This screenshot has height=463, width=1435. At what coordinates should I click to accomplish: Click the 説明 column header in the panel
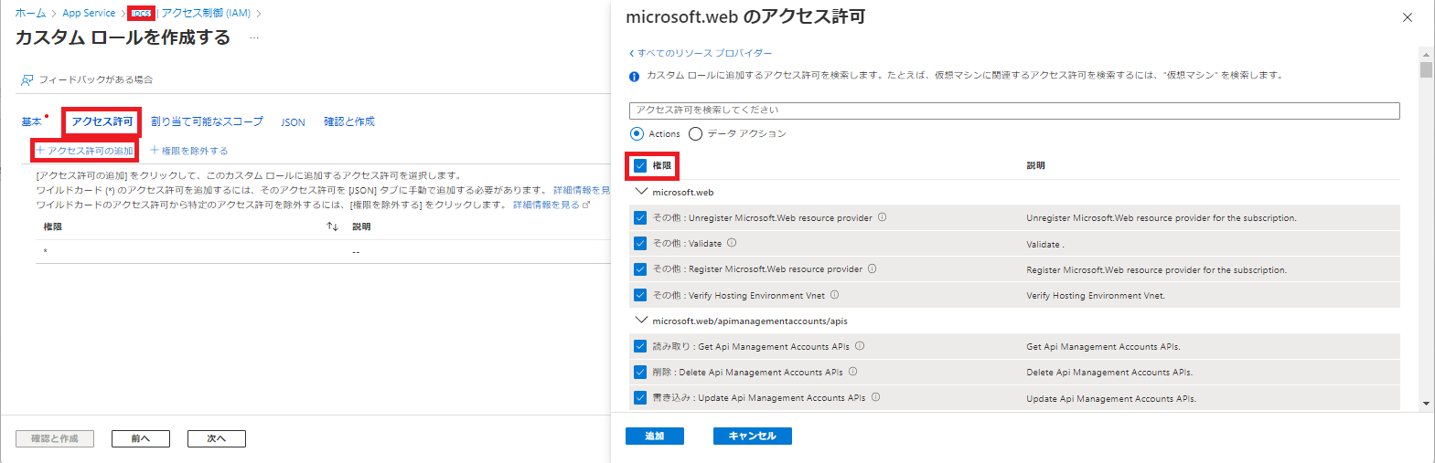tap(1035, 165)
